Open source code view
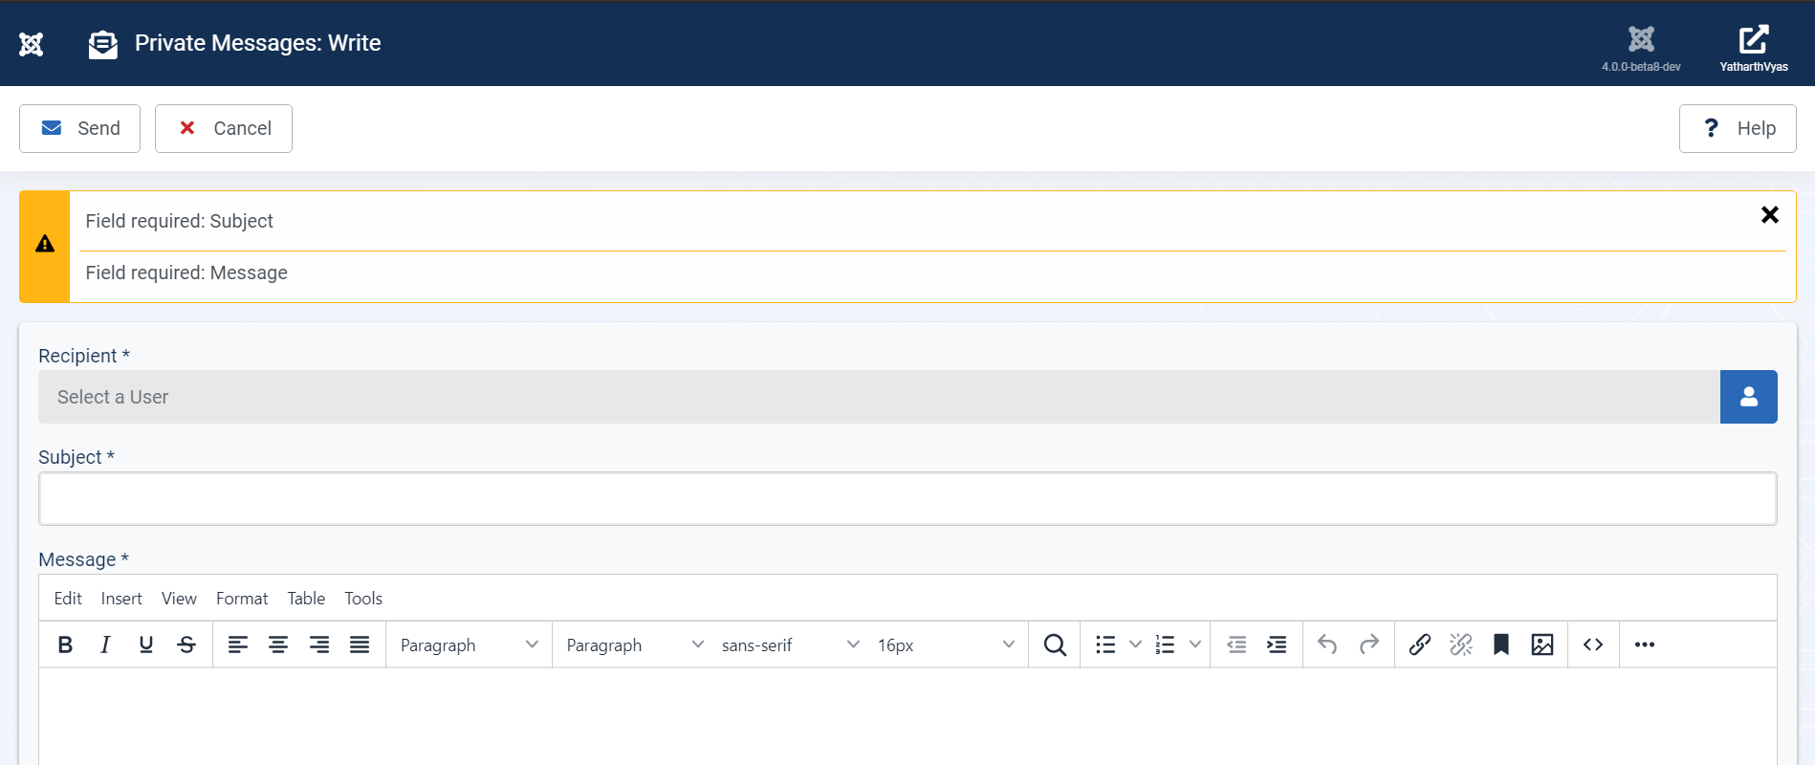Image resolution: width=1815 pixels, height=765 pixels. (x=1593, y=645)
